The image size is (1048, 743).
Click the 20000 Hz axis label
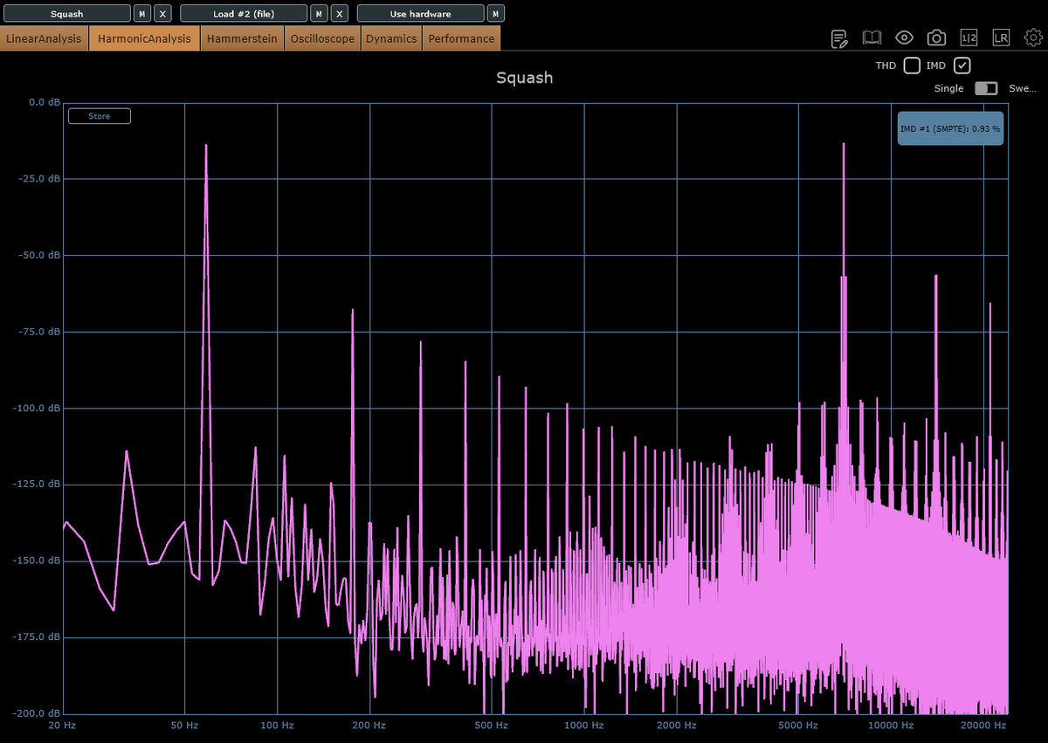click(x=984, y=726)
